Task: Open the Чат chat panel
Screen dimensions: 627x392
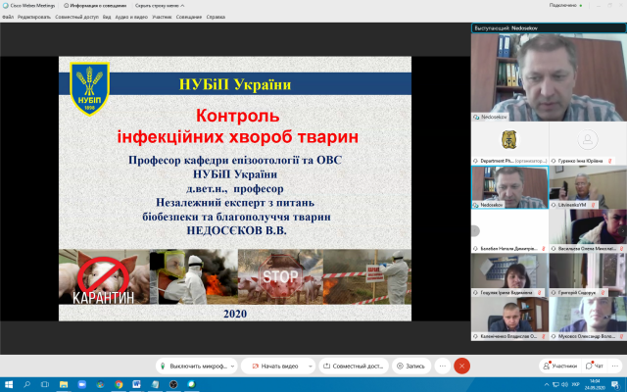Action: pos(595,366)
